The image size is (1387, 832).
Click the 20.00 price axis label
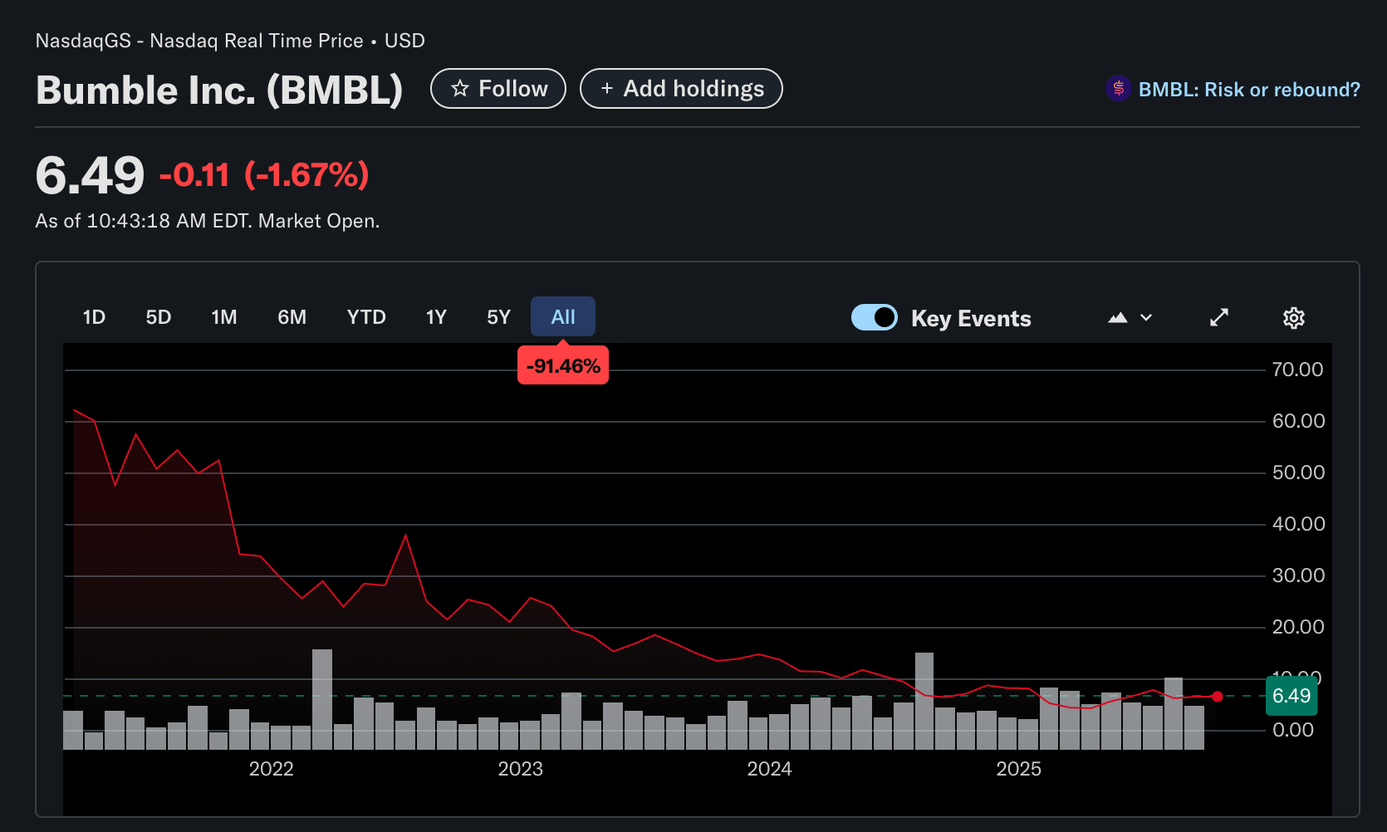1298,627
